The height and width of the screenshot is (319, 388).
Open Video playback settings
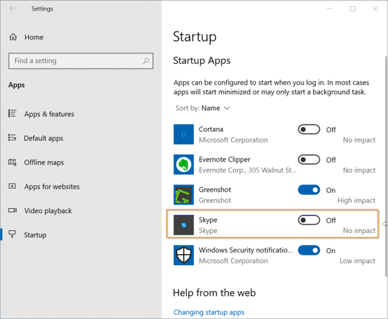(x=48, y=211)
